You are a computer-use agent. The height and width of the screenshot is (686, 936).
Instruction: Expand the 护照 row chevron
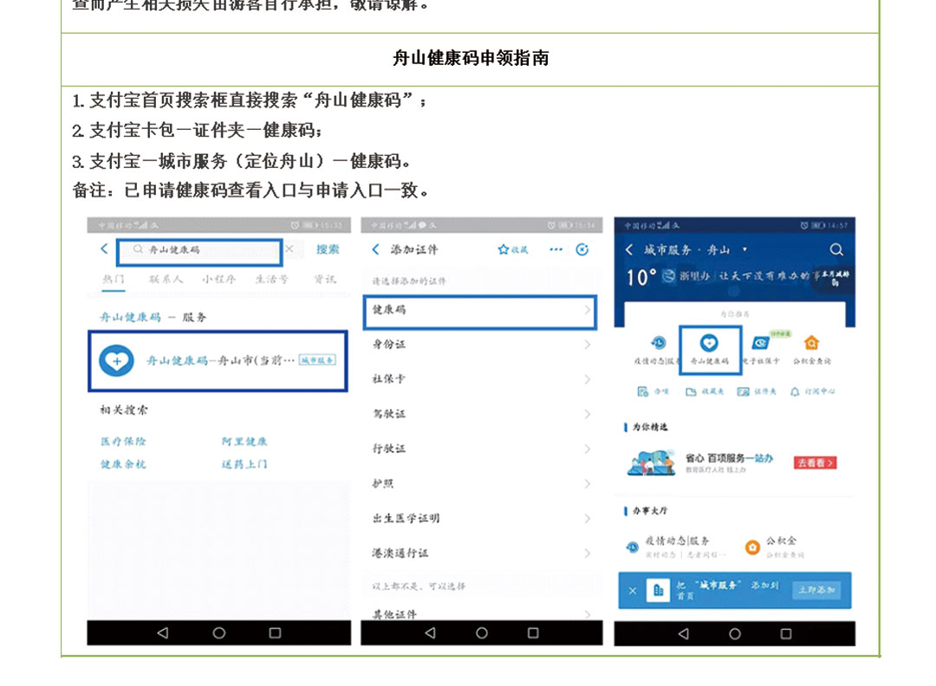pos(588,483)
